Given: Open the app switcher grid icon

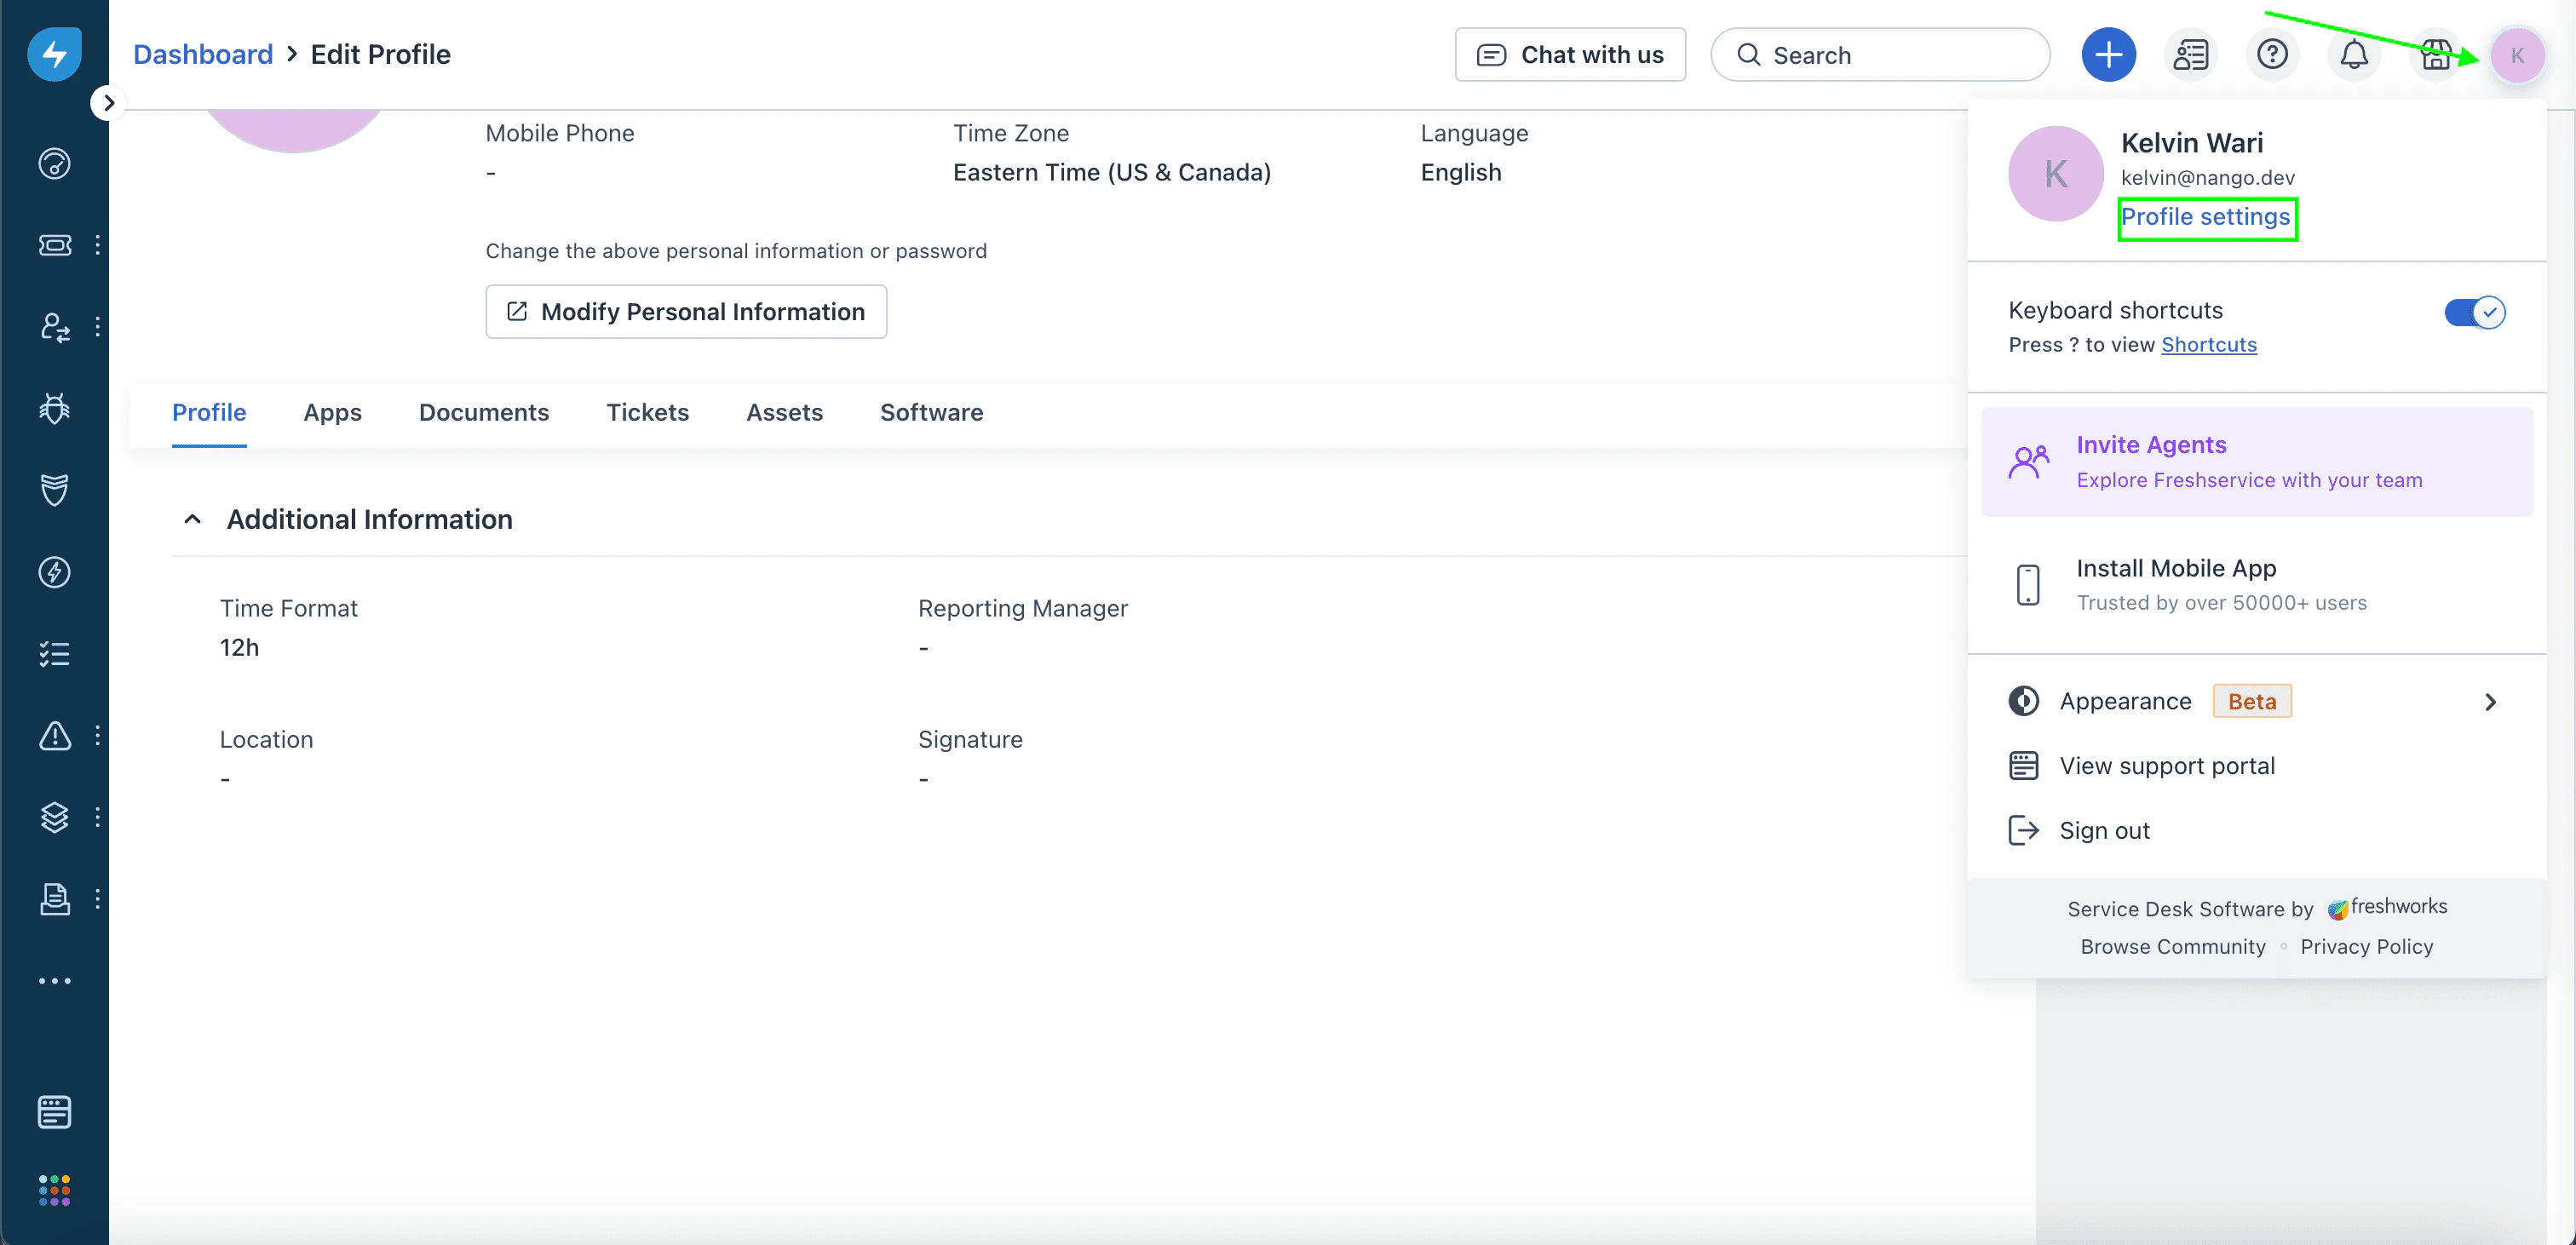Looking at the screenshot, I should click(54, 1190).
